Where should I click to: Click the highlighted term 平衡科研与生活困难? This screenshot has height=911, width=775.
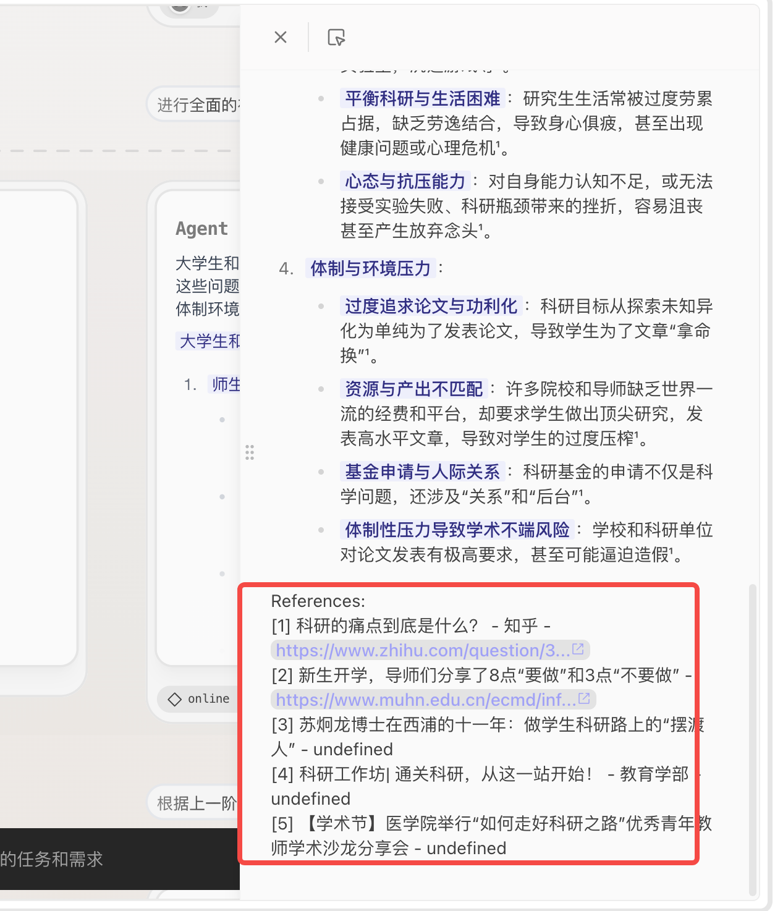pyautogui.click(x=423, y=98)
